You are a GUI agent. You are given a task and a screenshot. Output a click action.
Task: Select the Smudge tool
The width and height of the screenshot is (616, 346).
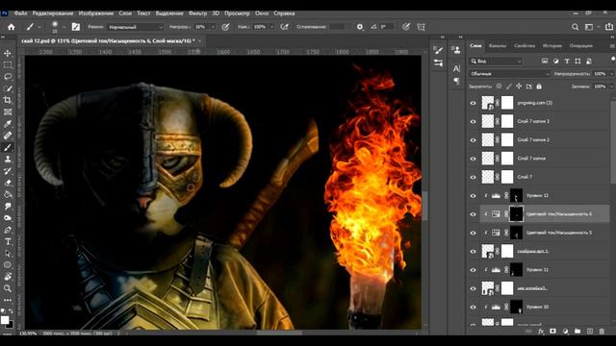tap(8, 207)
